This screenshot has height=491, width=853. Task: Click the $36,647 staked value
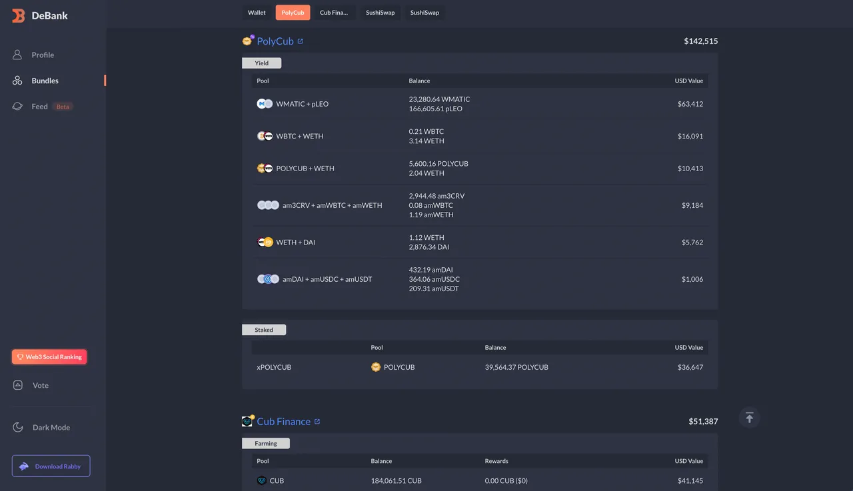(x=690, y=367)
